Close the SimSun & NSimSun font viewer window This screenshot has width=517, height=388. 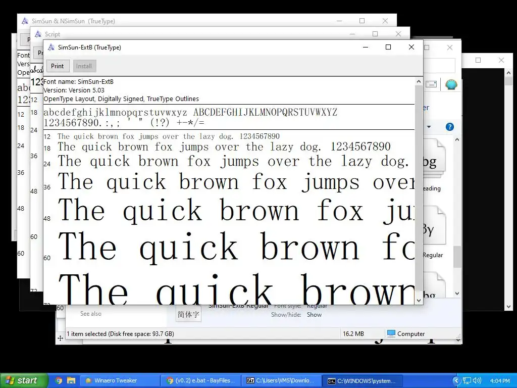pos(385,21)
